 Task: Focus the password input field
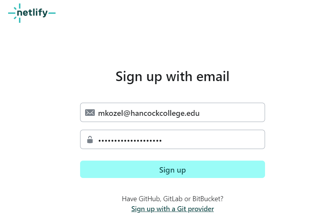pos(172,139)
